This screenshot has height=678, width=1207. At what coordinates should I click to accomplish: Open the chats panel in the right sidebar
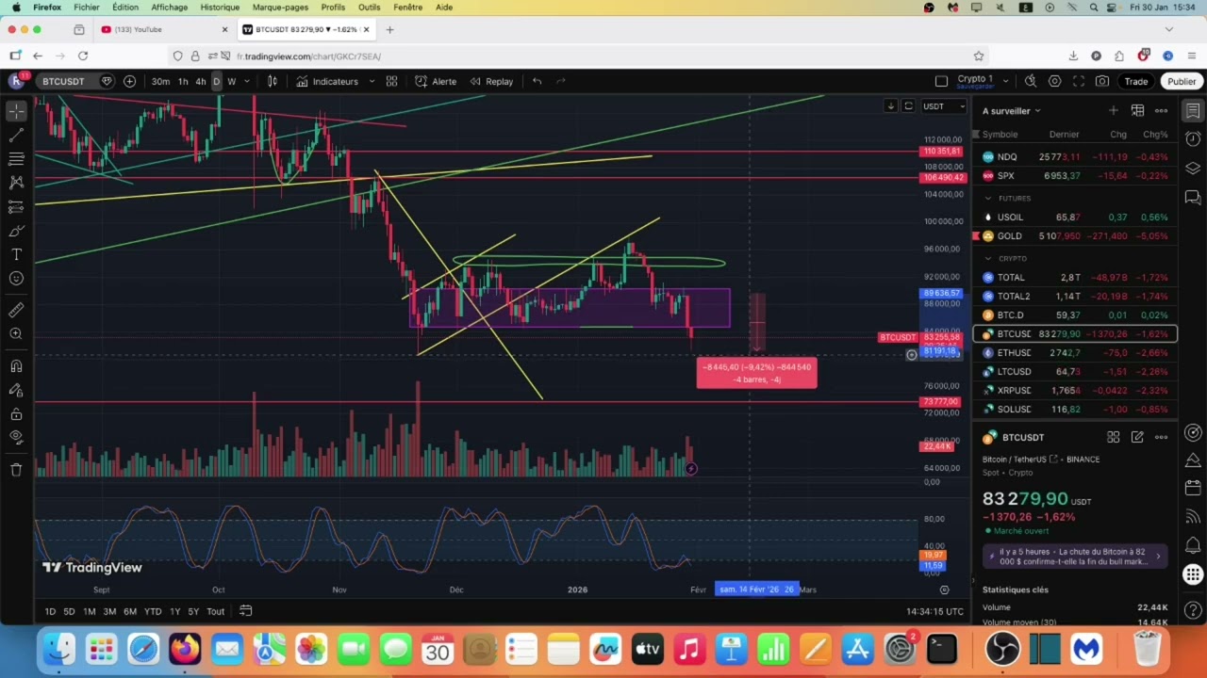[1193, 198]
